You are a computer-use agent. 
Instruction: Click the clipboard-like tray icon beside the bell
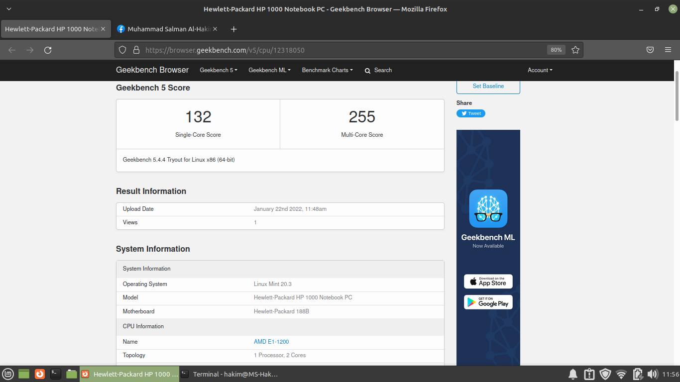coord(589,374)
